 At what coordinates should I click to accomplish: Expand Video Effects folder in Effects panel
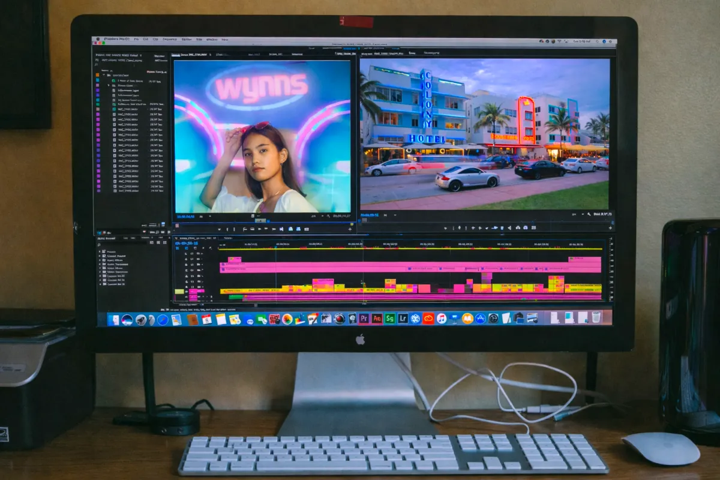click(x=100, y=268)
